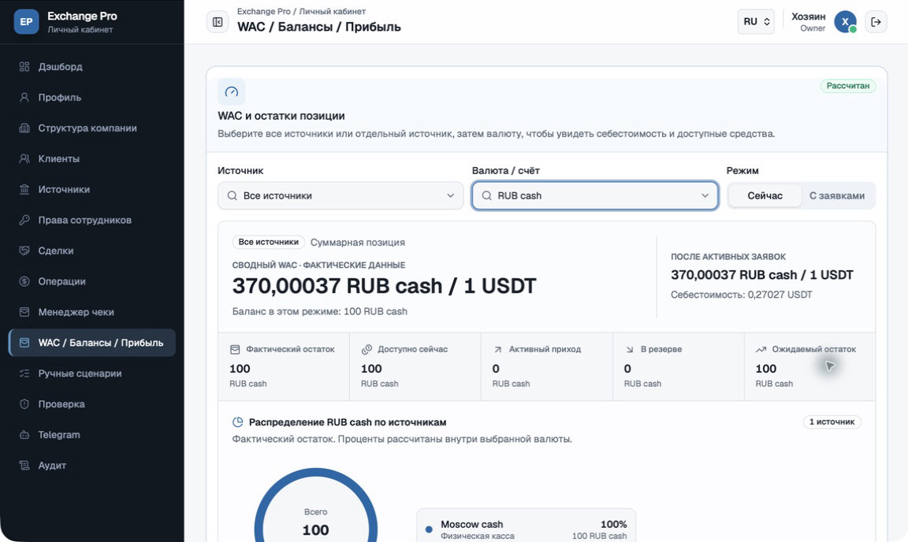
Task: Click the Рассчитан status badge
Action: [x=848, y=86]
